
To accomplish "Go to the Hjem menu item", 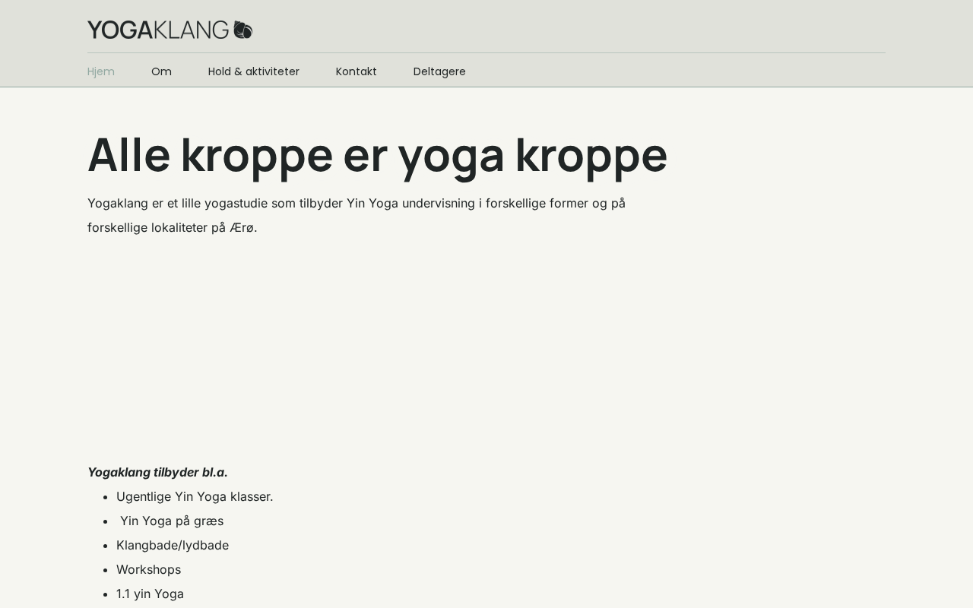I will click(x=101, y=71).
